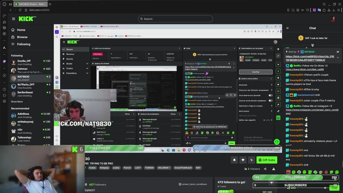Open the extensions puzzle icon
This screenshot has height=193, width=343.
[324, 10]
